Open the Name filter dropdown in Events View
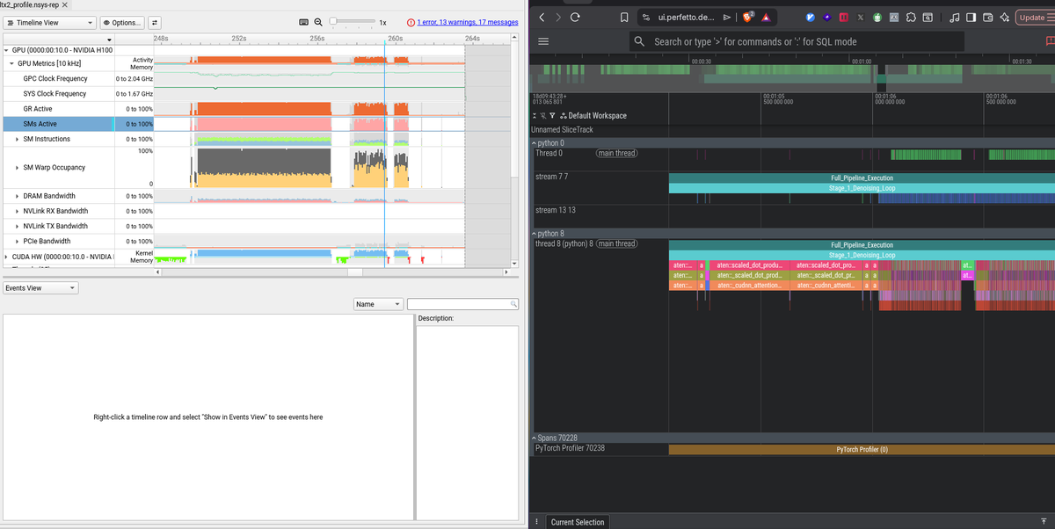Image resolution: width=1055 pixels, height=529 pixels. (x=378, y=304)
